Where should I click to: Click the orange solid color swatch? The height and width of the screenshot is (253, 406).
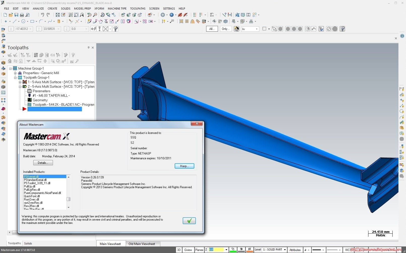point(249,250)
